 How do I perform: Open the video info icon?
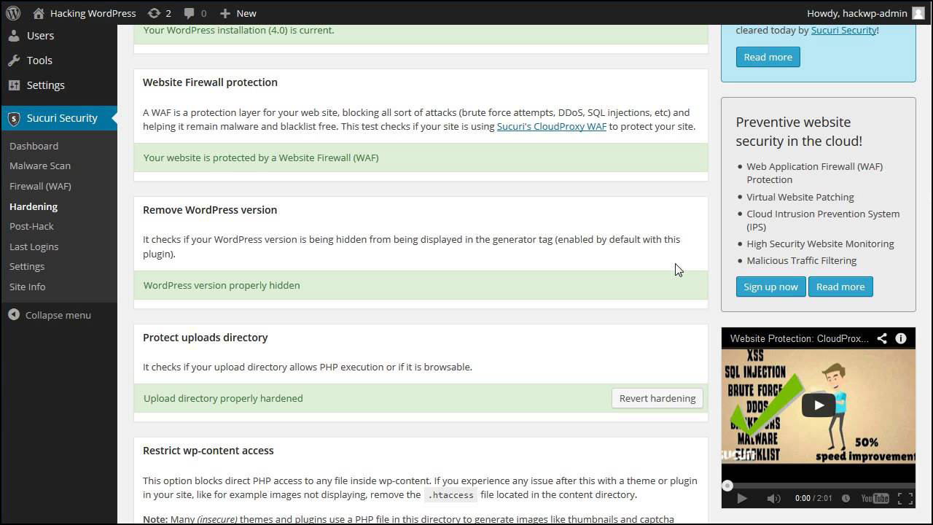coord(901,338)
